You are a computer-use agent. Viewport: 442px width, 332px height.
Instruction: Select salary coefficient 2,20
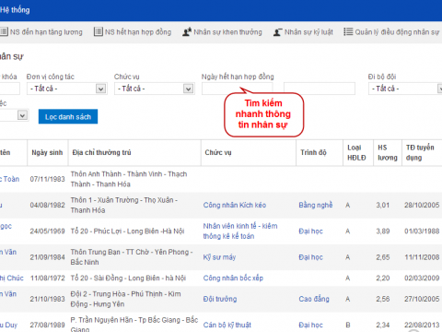383,278
